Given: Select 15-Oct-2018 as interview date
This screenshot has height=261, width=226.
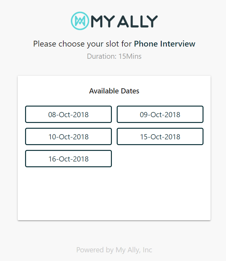Looking at the screenshot, I should 160,137.
